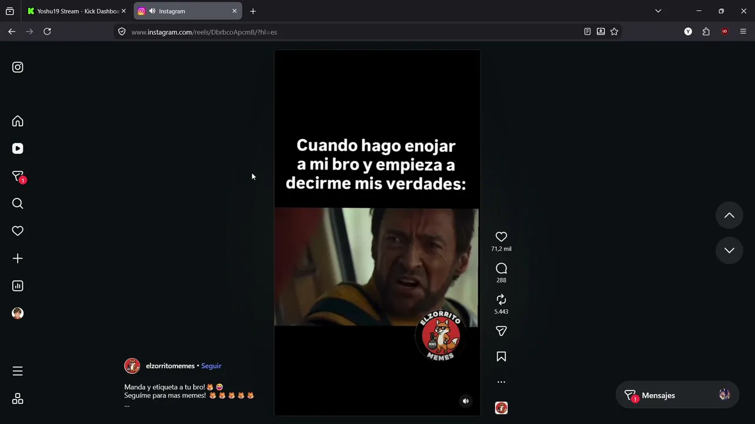Open the Y account toolbar icon

tap(688, 32)
